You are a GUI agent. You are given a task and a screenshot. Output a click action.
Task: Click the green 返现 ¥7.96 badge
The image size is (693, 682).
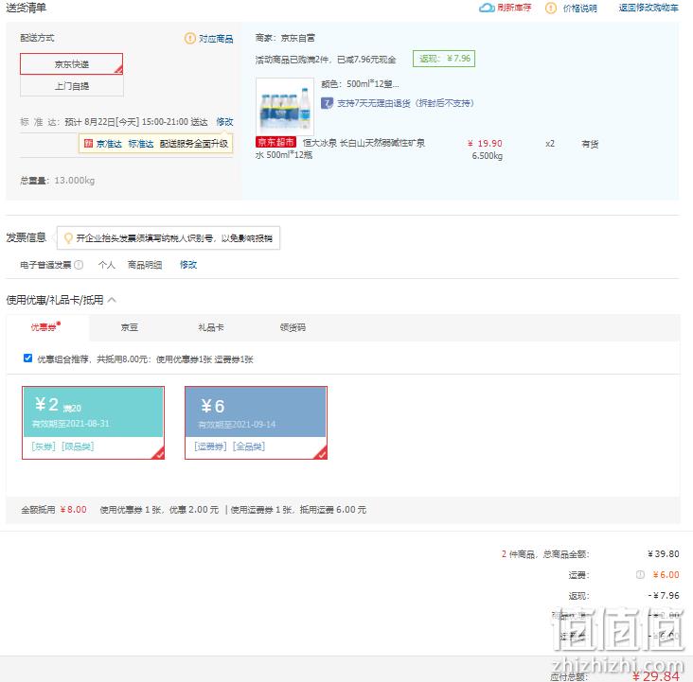tap(444, 59)
